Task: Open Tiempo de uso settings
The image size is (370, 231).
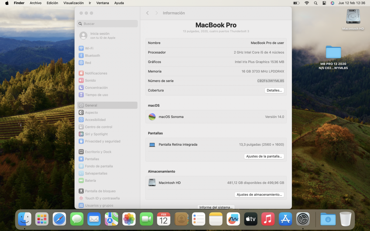Action: (x=96, y=95)
